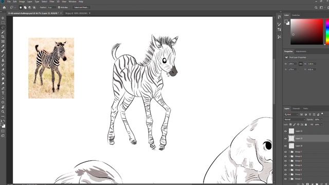Filter layers by pixel layers icon
This screenshot has height=185, width=329.
[x=302, y=114]
